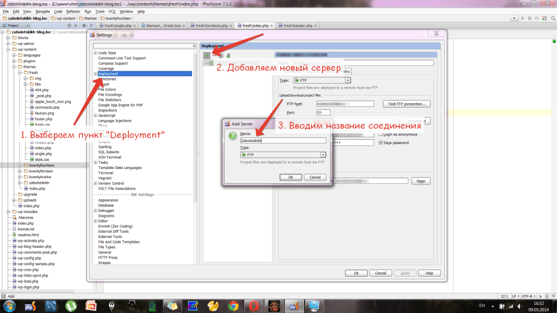The height and width of the screenshot is (313, 557).
Task: Expand the wp-admin folder in project tree
Action: [x=8, y=43]
